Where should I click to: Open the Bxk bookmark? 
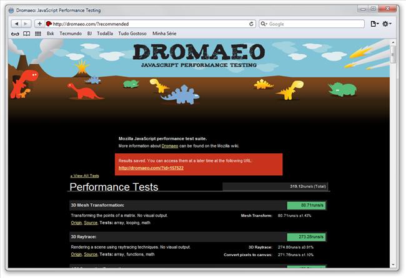[x=51, y=34]
